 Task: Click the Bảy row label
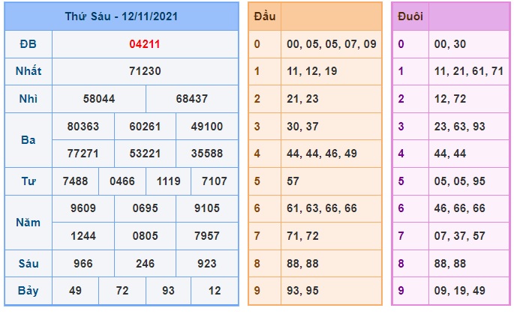[29, 291]
